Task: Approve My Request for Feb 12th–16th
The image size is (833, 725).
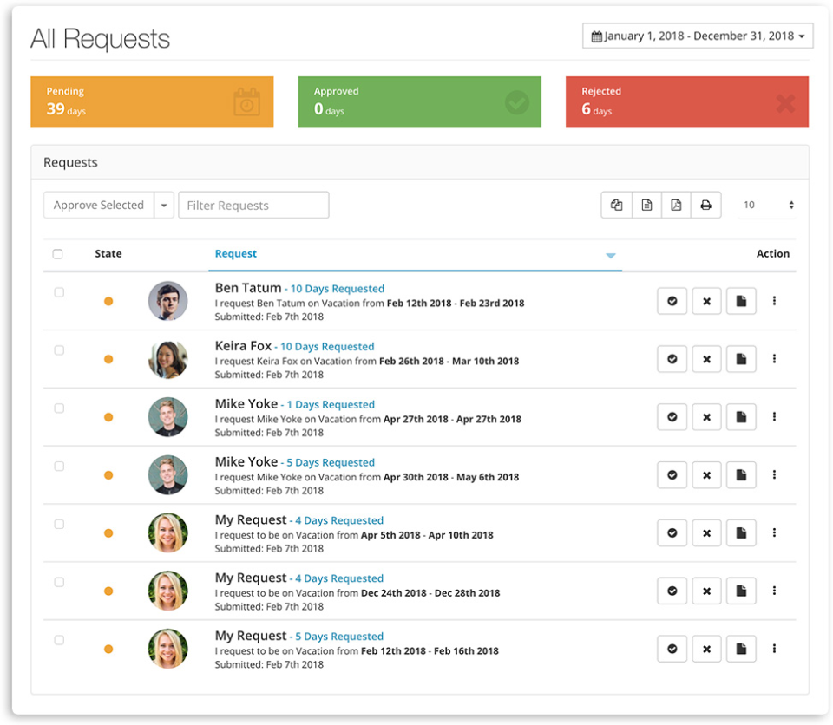Action: [x=672, y=649]
